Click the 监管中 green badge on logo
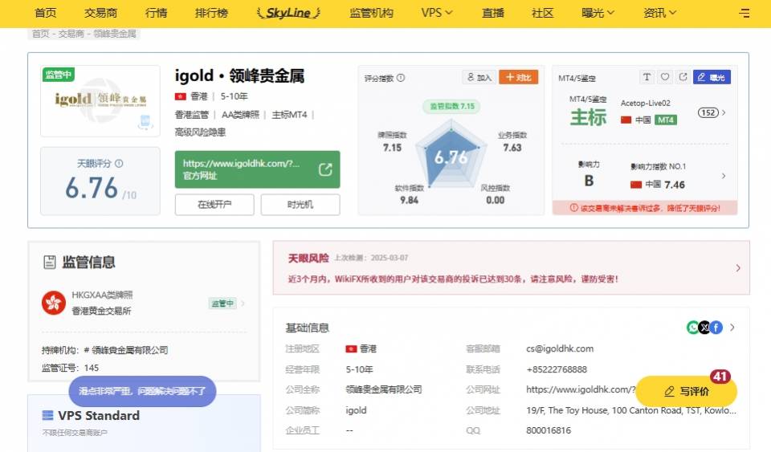This screenshot has height=452, width=771. 58,75
